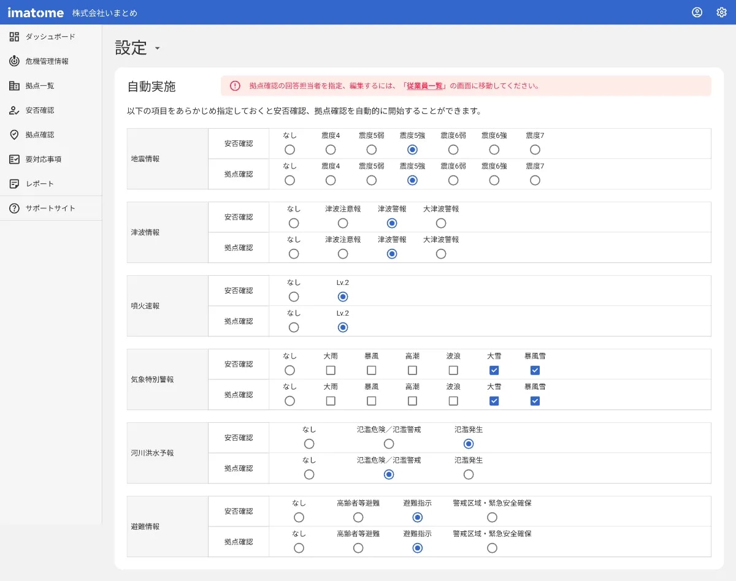Select 氾濫発生 for 河川洪水予報 拠点確認

click(x=469, y=474)
